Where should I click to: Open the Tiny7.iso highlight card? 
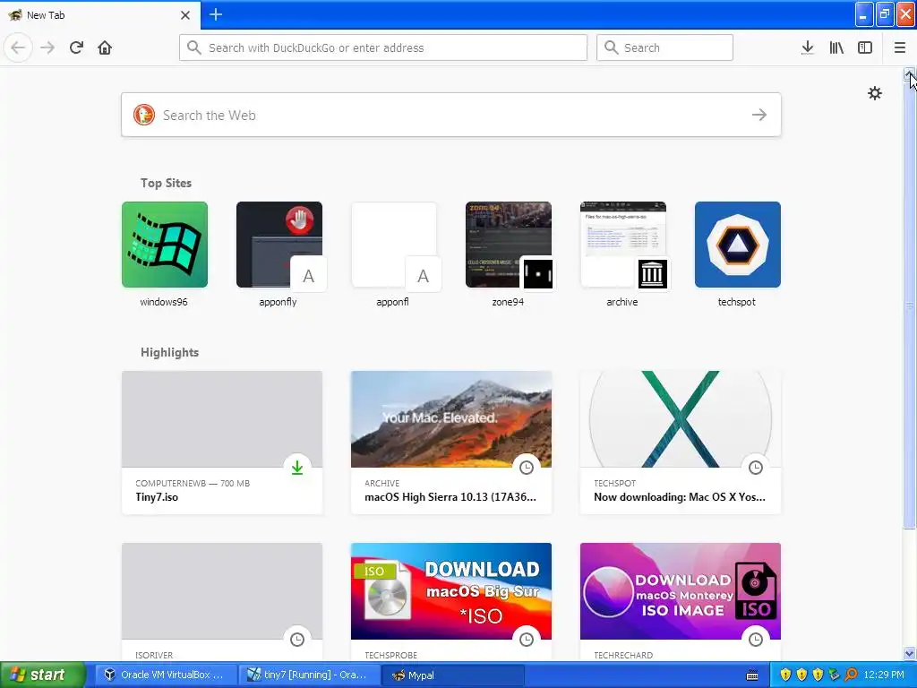coord(222,443)
